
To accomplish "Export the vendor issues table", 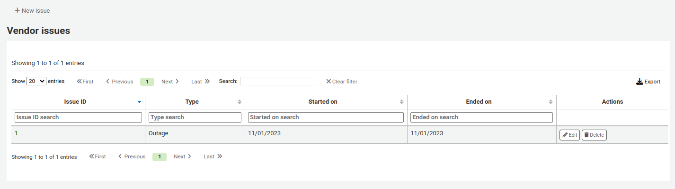I will 648,82.
